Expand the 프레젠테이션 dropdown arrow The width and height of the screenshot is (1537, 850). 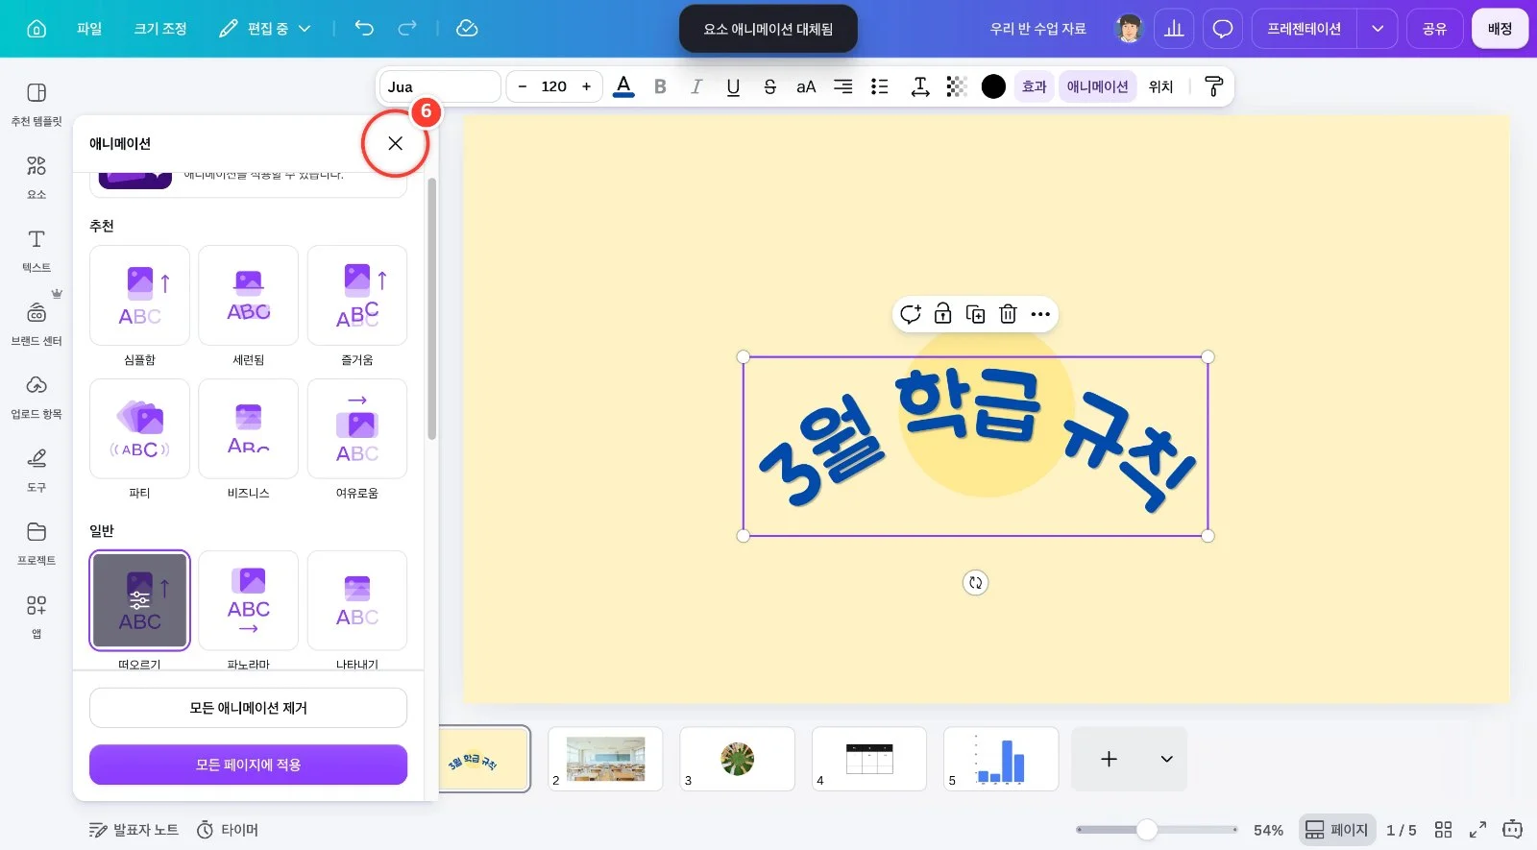(x=1378, y=29)
